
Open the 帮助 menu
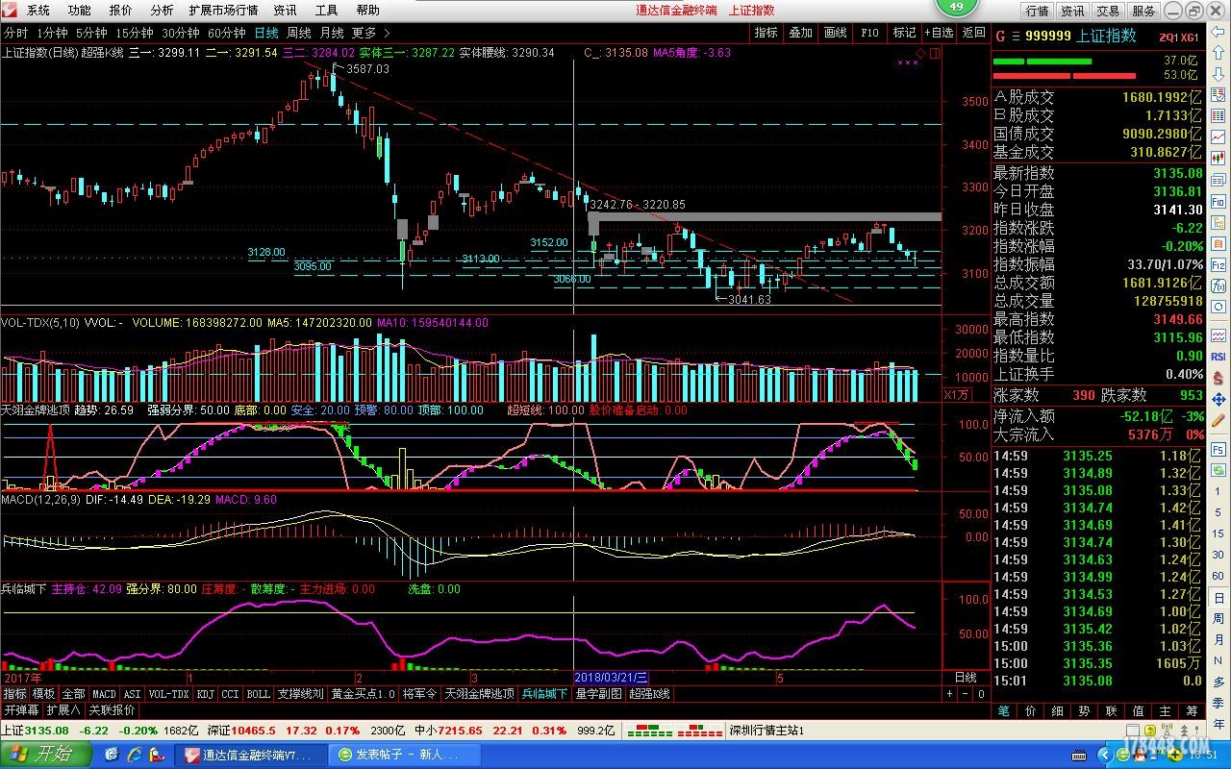[x=367, y=11]
